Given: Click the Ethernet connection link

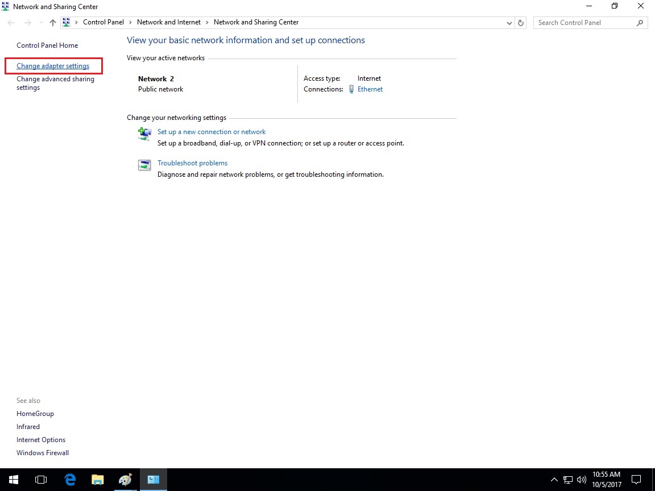Looking at the screenshot, I should (x=370, y=89).
